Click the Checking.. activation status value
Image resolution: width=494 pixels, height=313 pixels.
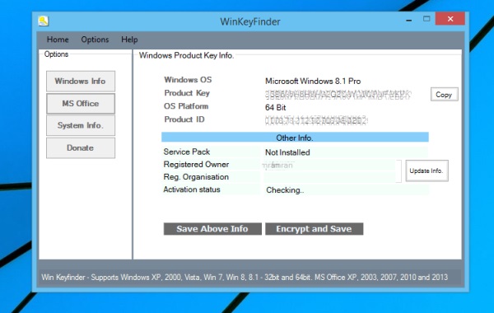click(x=285, y=190)
